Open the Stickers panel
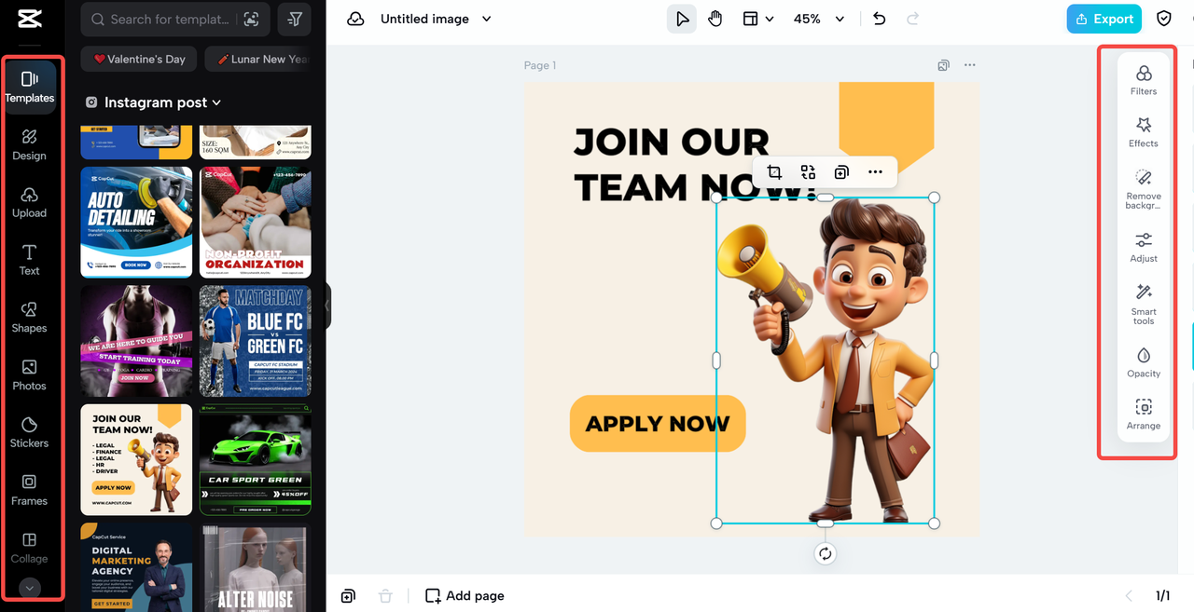 point(30,432)
